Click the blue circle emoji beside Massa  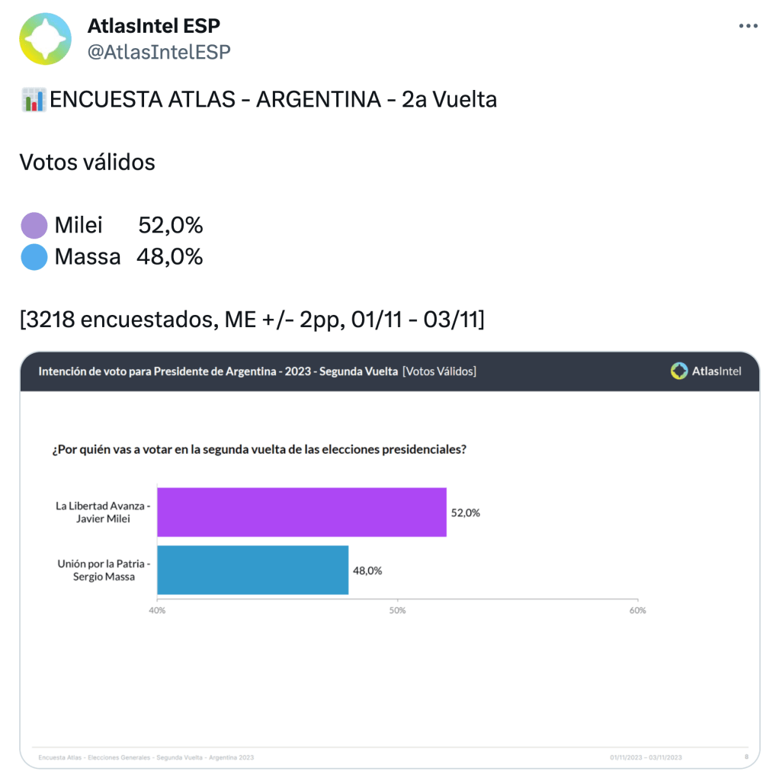(34, 257)
